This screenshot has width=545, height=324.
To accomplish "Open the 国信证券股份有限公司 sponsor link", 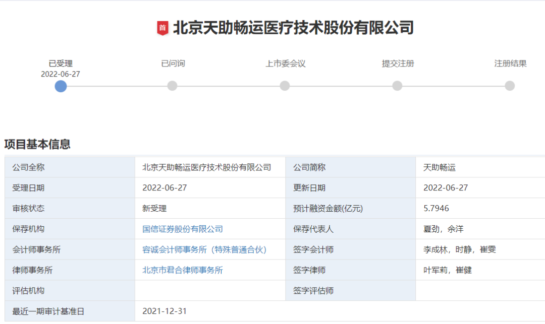I will coord(183,229).
